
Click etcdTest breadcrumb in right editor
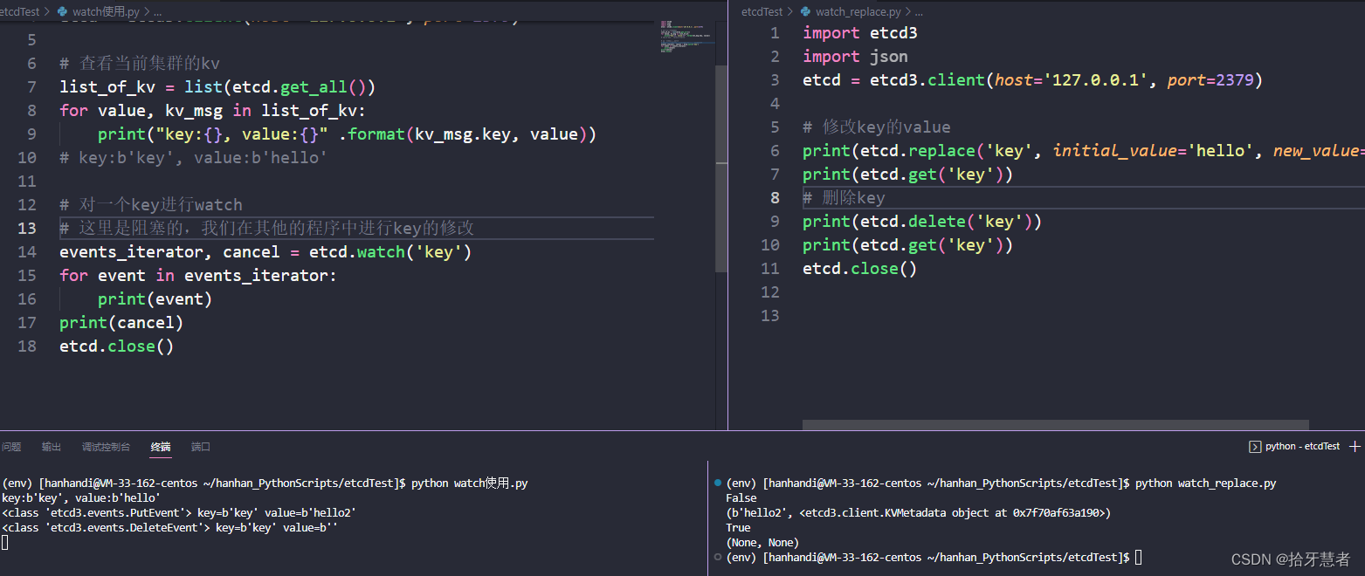coord(762,12)
